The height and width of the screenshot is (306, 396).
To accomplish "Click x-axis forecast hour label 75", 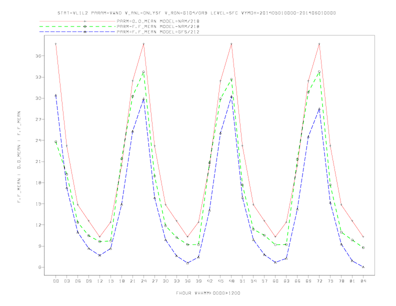I will pos(330,281).
